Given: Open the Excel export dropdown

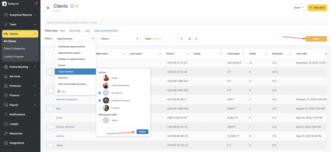Looking at the screenshot, I should (x=298, y=8).
